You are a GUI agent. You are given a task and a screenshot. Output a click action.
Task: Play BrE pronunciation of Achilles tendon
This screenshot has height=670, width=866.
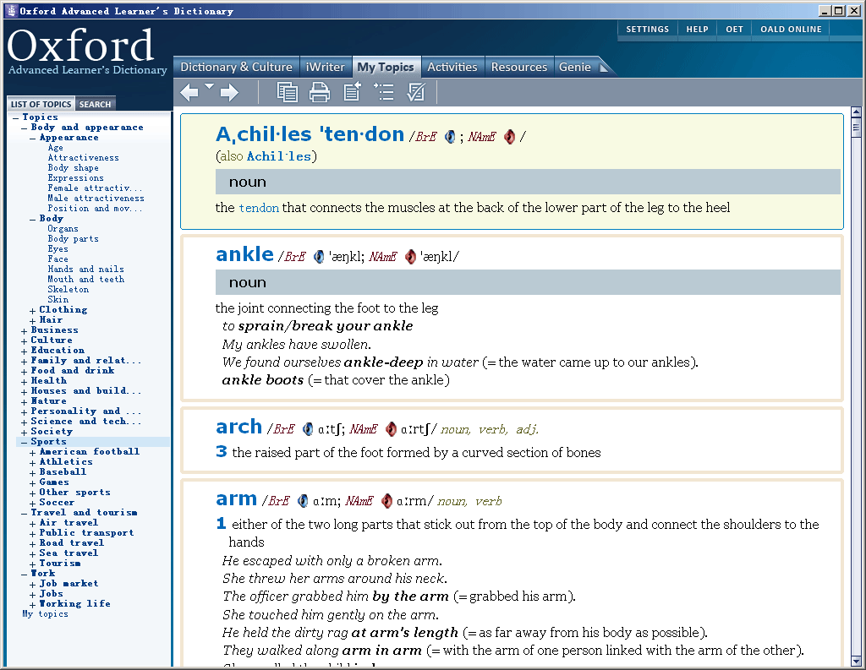click(x=450, y=136)
